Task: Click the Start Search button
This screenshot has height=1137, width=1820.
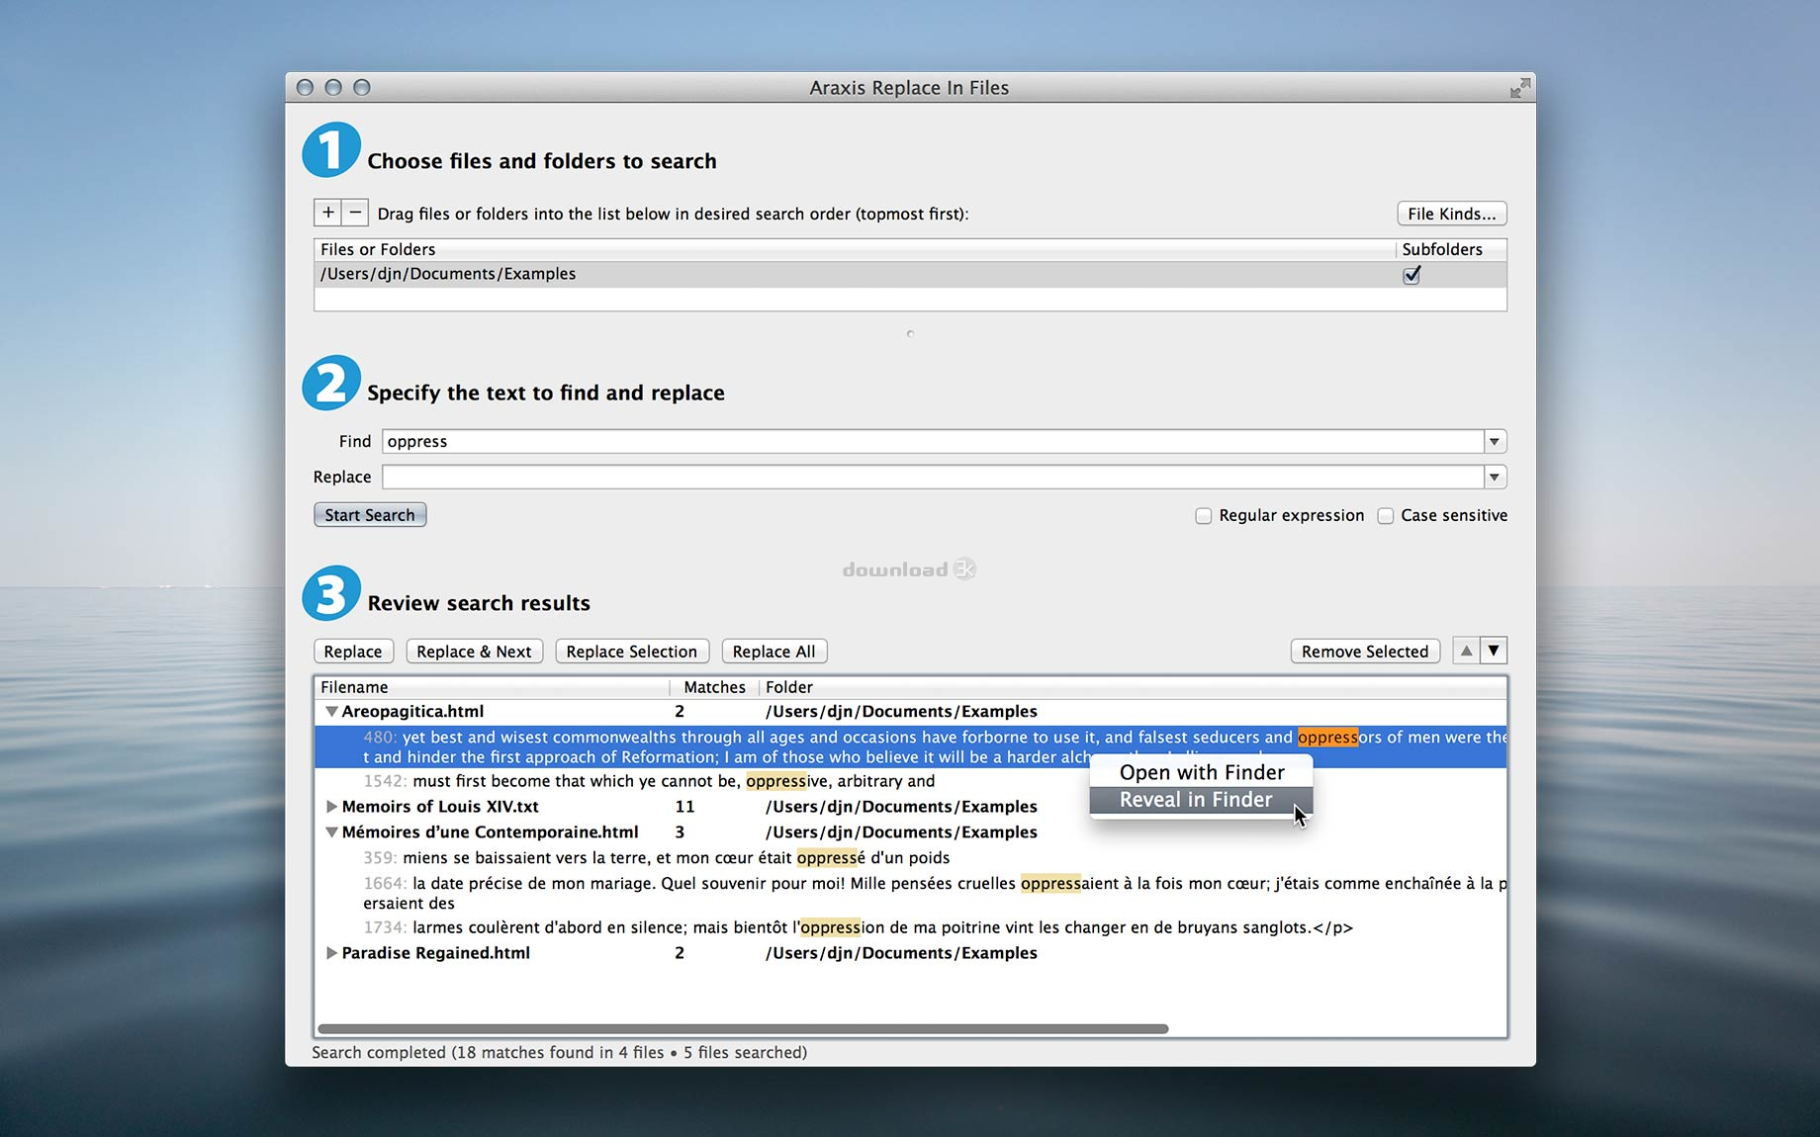Action: [370, 515]
